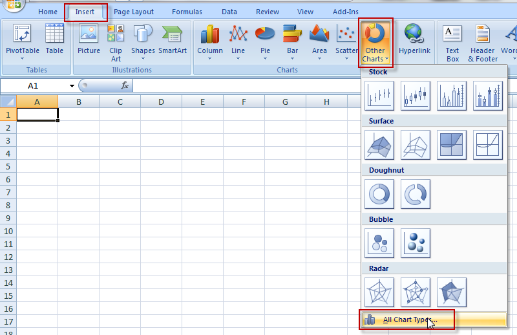This screenshot has width=517, height=335.
Task: Open the Column chart dropdown
Action: [x=209, y=42]
